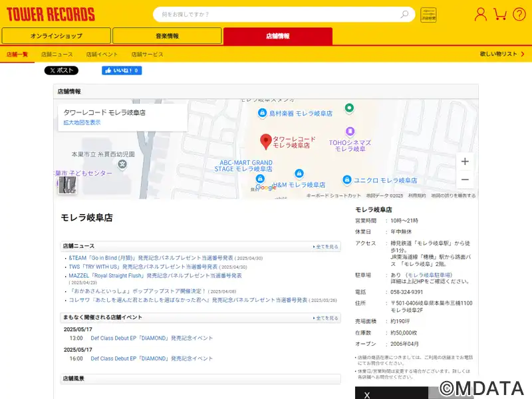532x399 pixels.
Task: Open the help question mark icon
Action: 519,14
